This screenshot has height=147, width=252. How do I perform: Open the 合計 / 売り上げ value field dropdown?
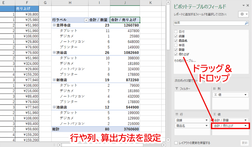(x=245, y=126)
